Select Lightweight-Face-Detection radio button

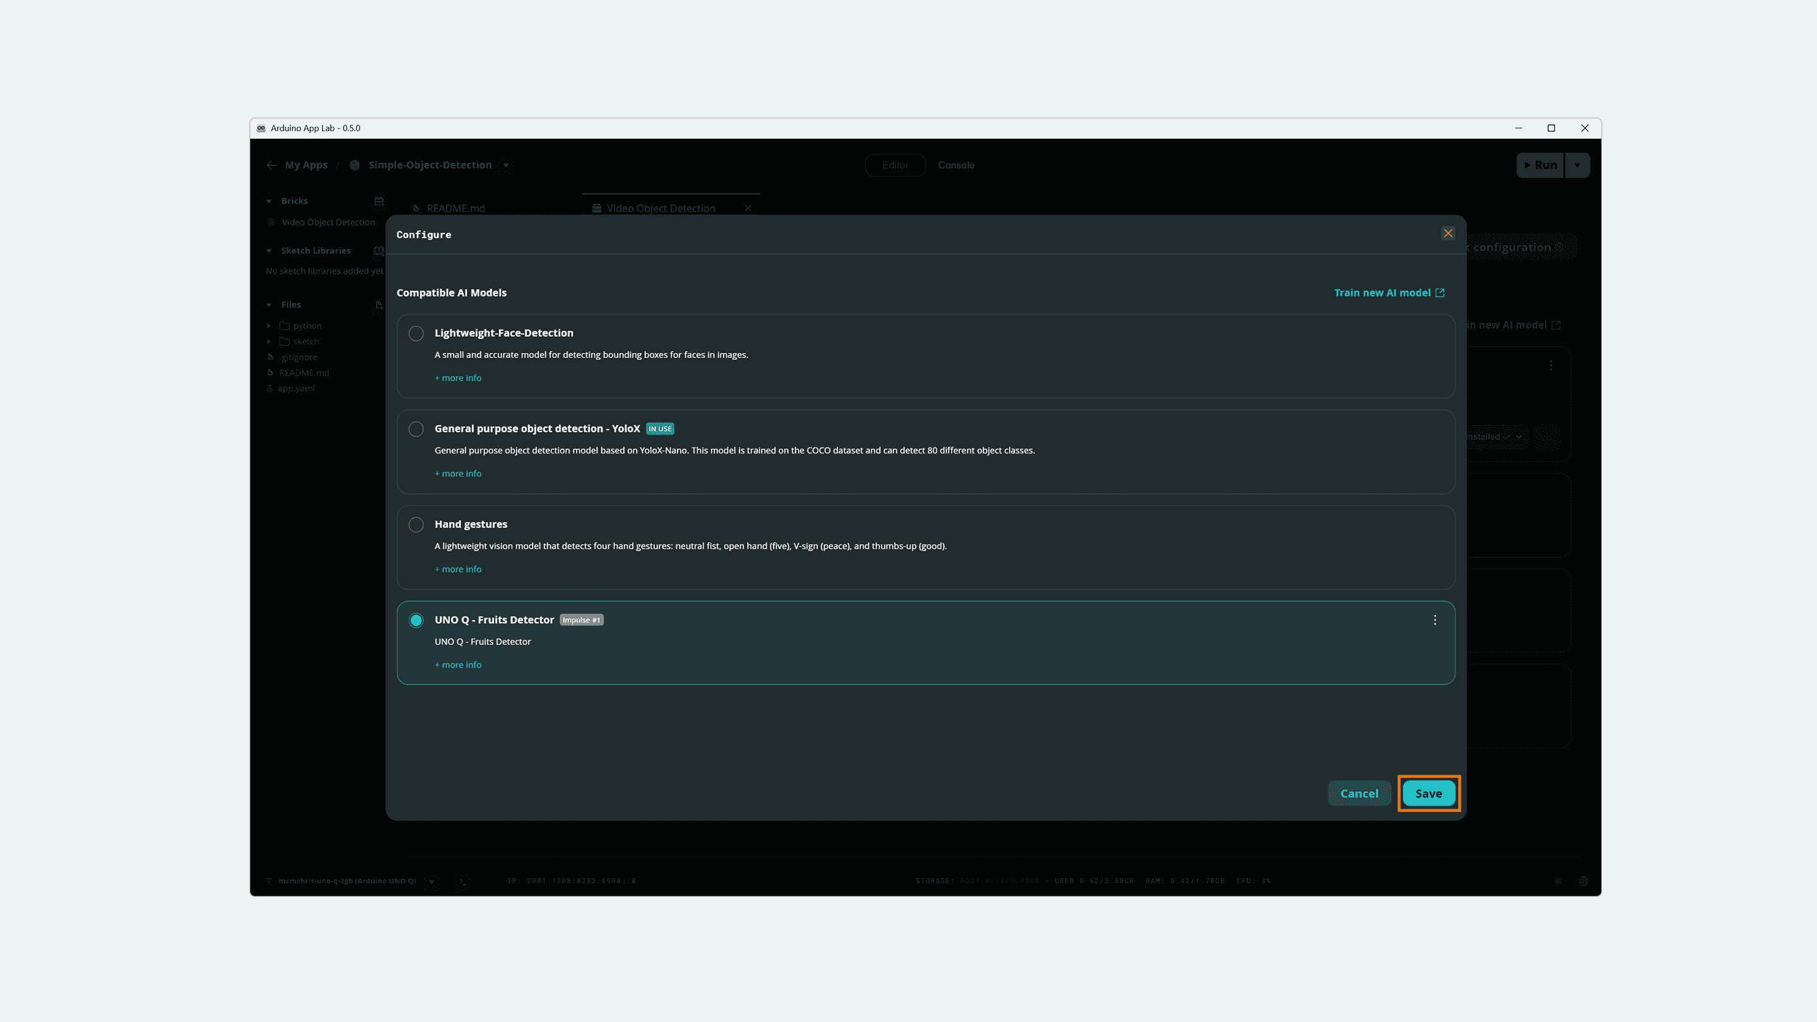pyautogui.click(x=416, y=334)
